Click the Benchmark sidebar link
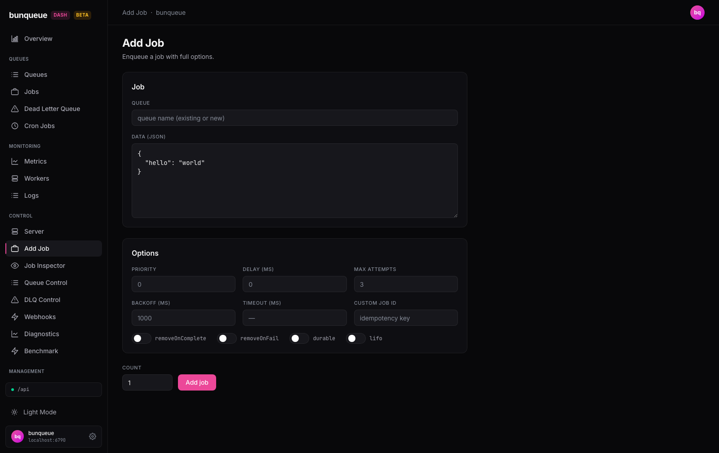 (x=53, y=351)
